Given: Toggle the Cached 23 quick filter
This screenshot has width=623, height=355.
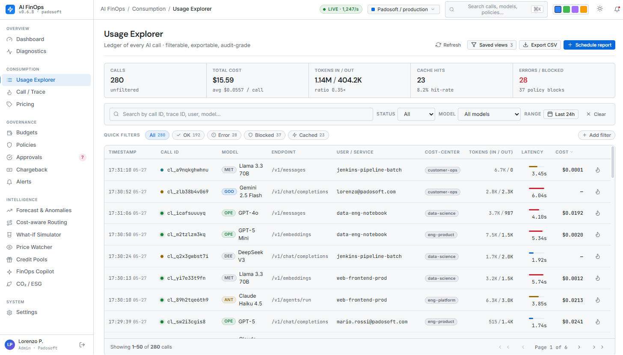Looking at the screenshot, I should tap(309, 135).
